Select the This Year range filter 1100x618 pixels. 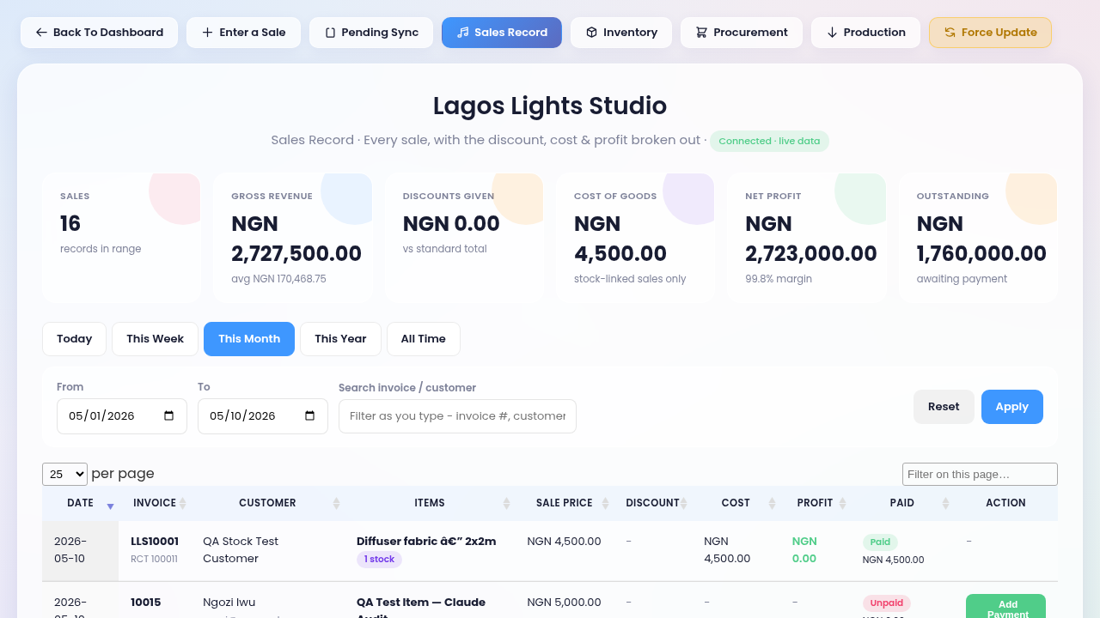tap(340, 339)
